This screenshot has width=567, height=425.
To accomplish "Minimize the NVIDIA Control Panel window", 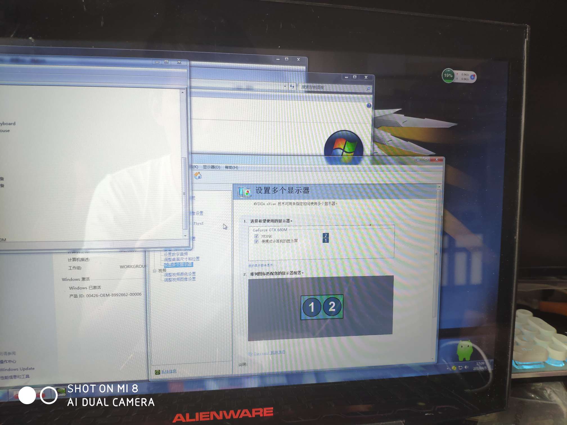I will coord(418,160).
